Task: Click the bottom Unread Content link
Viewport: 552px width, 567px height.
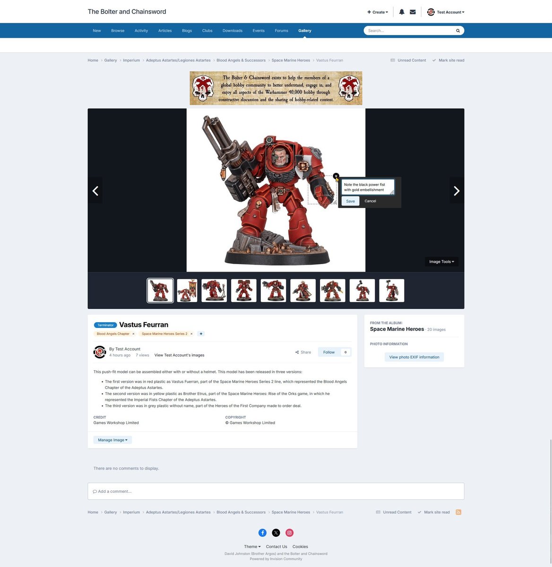Action: tap(394, 512)
